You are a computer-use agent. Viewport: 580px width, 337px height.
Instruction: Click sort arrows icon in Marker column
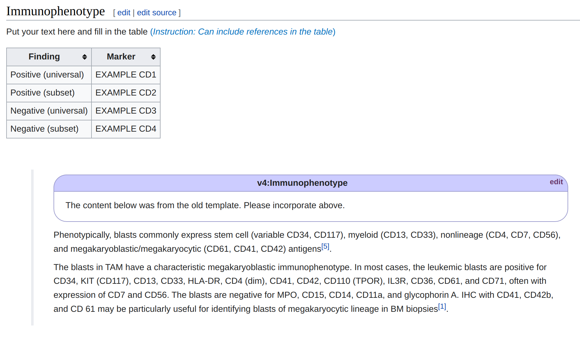click(153, 57)
